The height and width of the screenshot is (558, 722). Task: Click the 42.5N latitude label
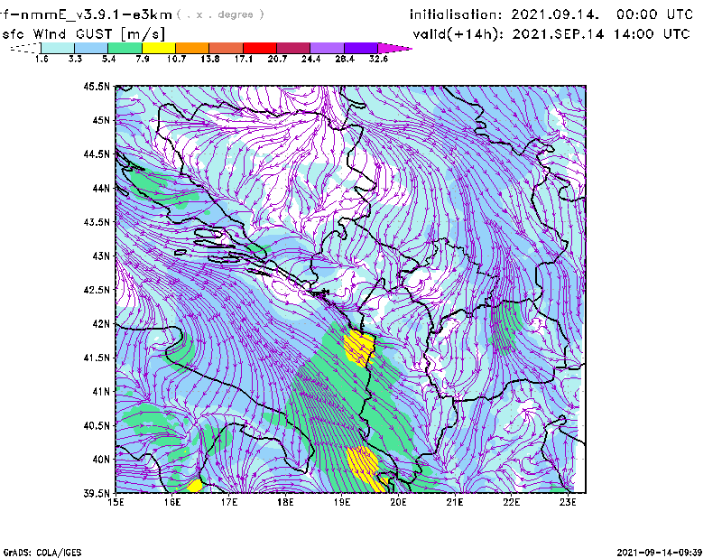pos(97,290)
